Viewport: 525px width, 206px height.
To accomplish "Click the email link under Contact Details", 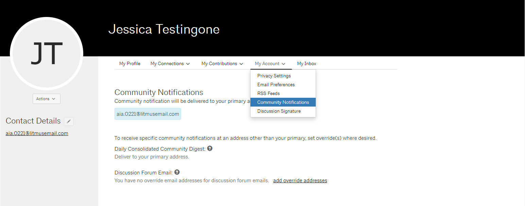I will pos(37,133).
